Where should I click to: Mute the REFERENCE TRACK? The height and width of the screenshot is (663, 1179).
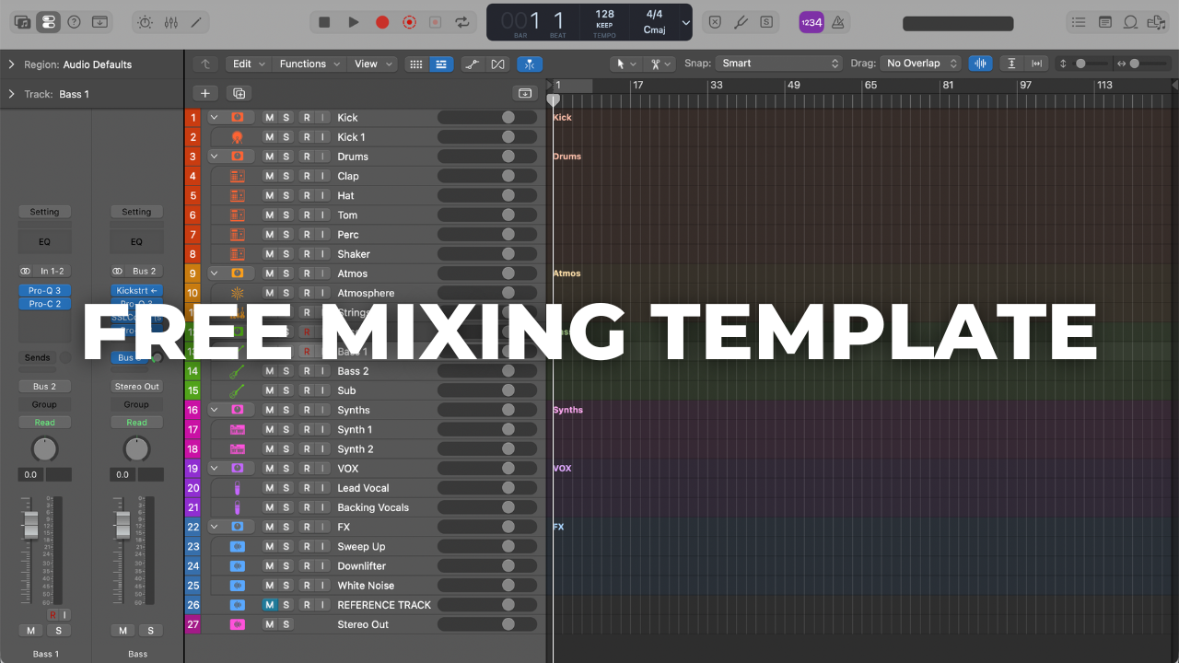click(x=271, y=604)
